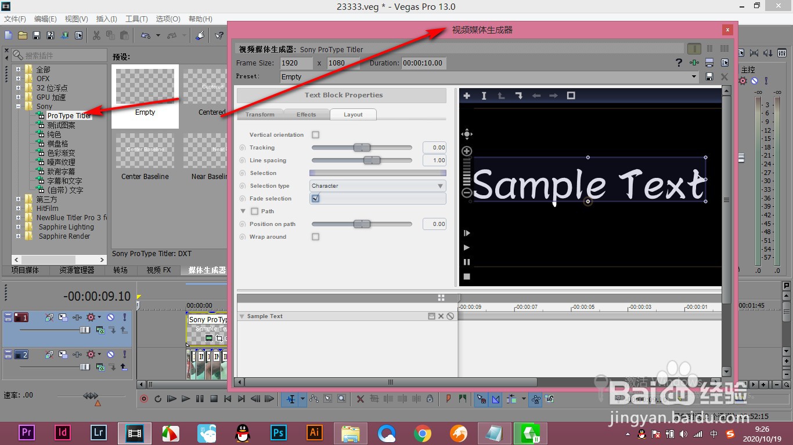Click the Cut scissors icon
Screen dimensions: 793x445
click(x=96, y=35)
